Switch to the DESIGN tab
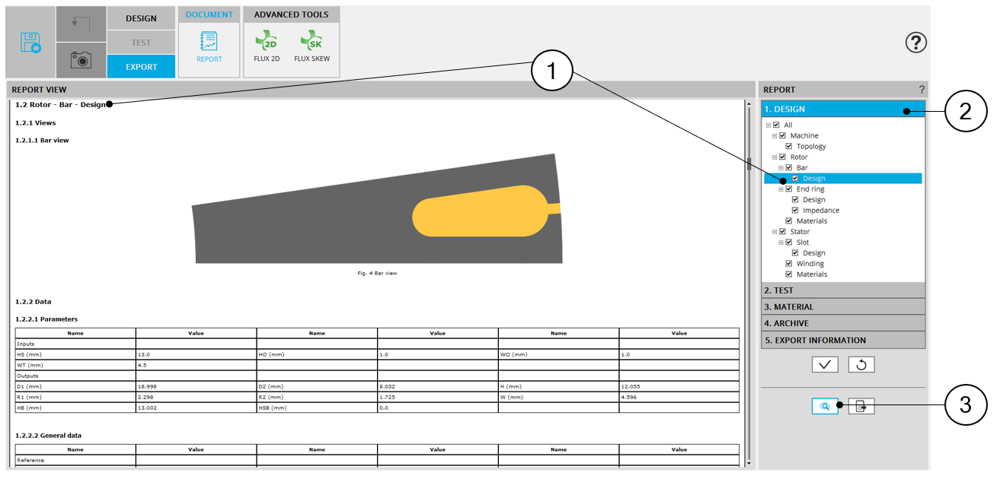 141,18
